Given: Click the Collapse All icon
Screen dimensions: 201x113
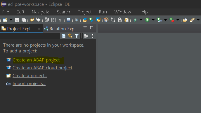Looking at the screenshot, I should (63, 36).
